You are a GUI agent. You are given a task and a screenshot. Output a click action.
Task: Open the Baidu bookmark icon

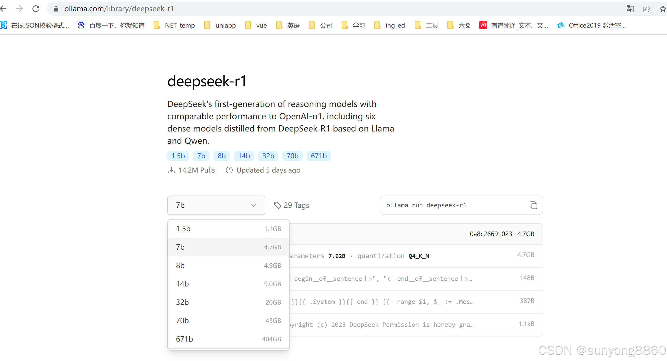click(81, 25)
